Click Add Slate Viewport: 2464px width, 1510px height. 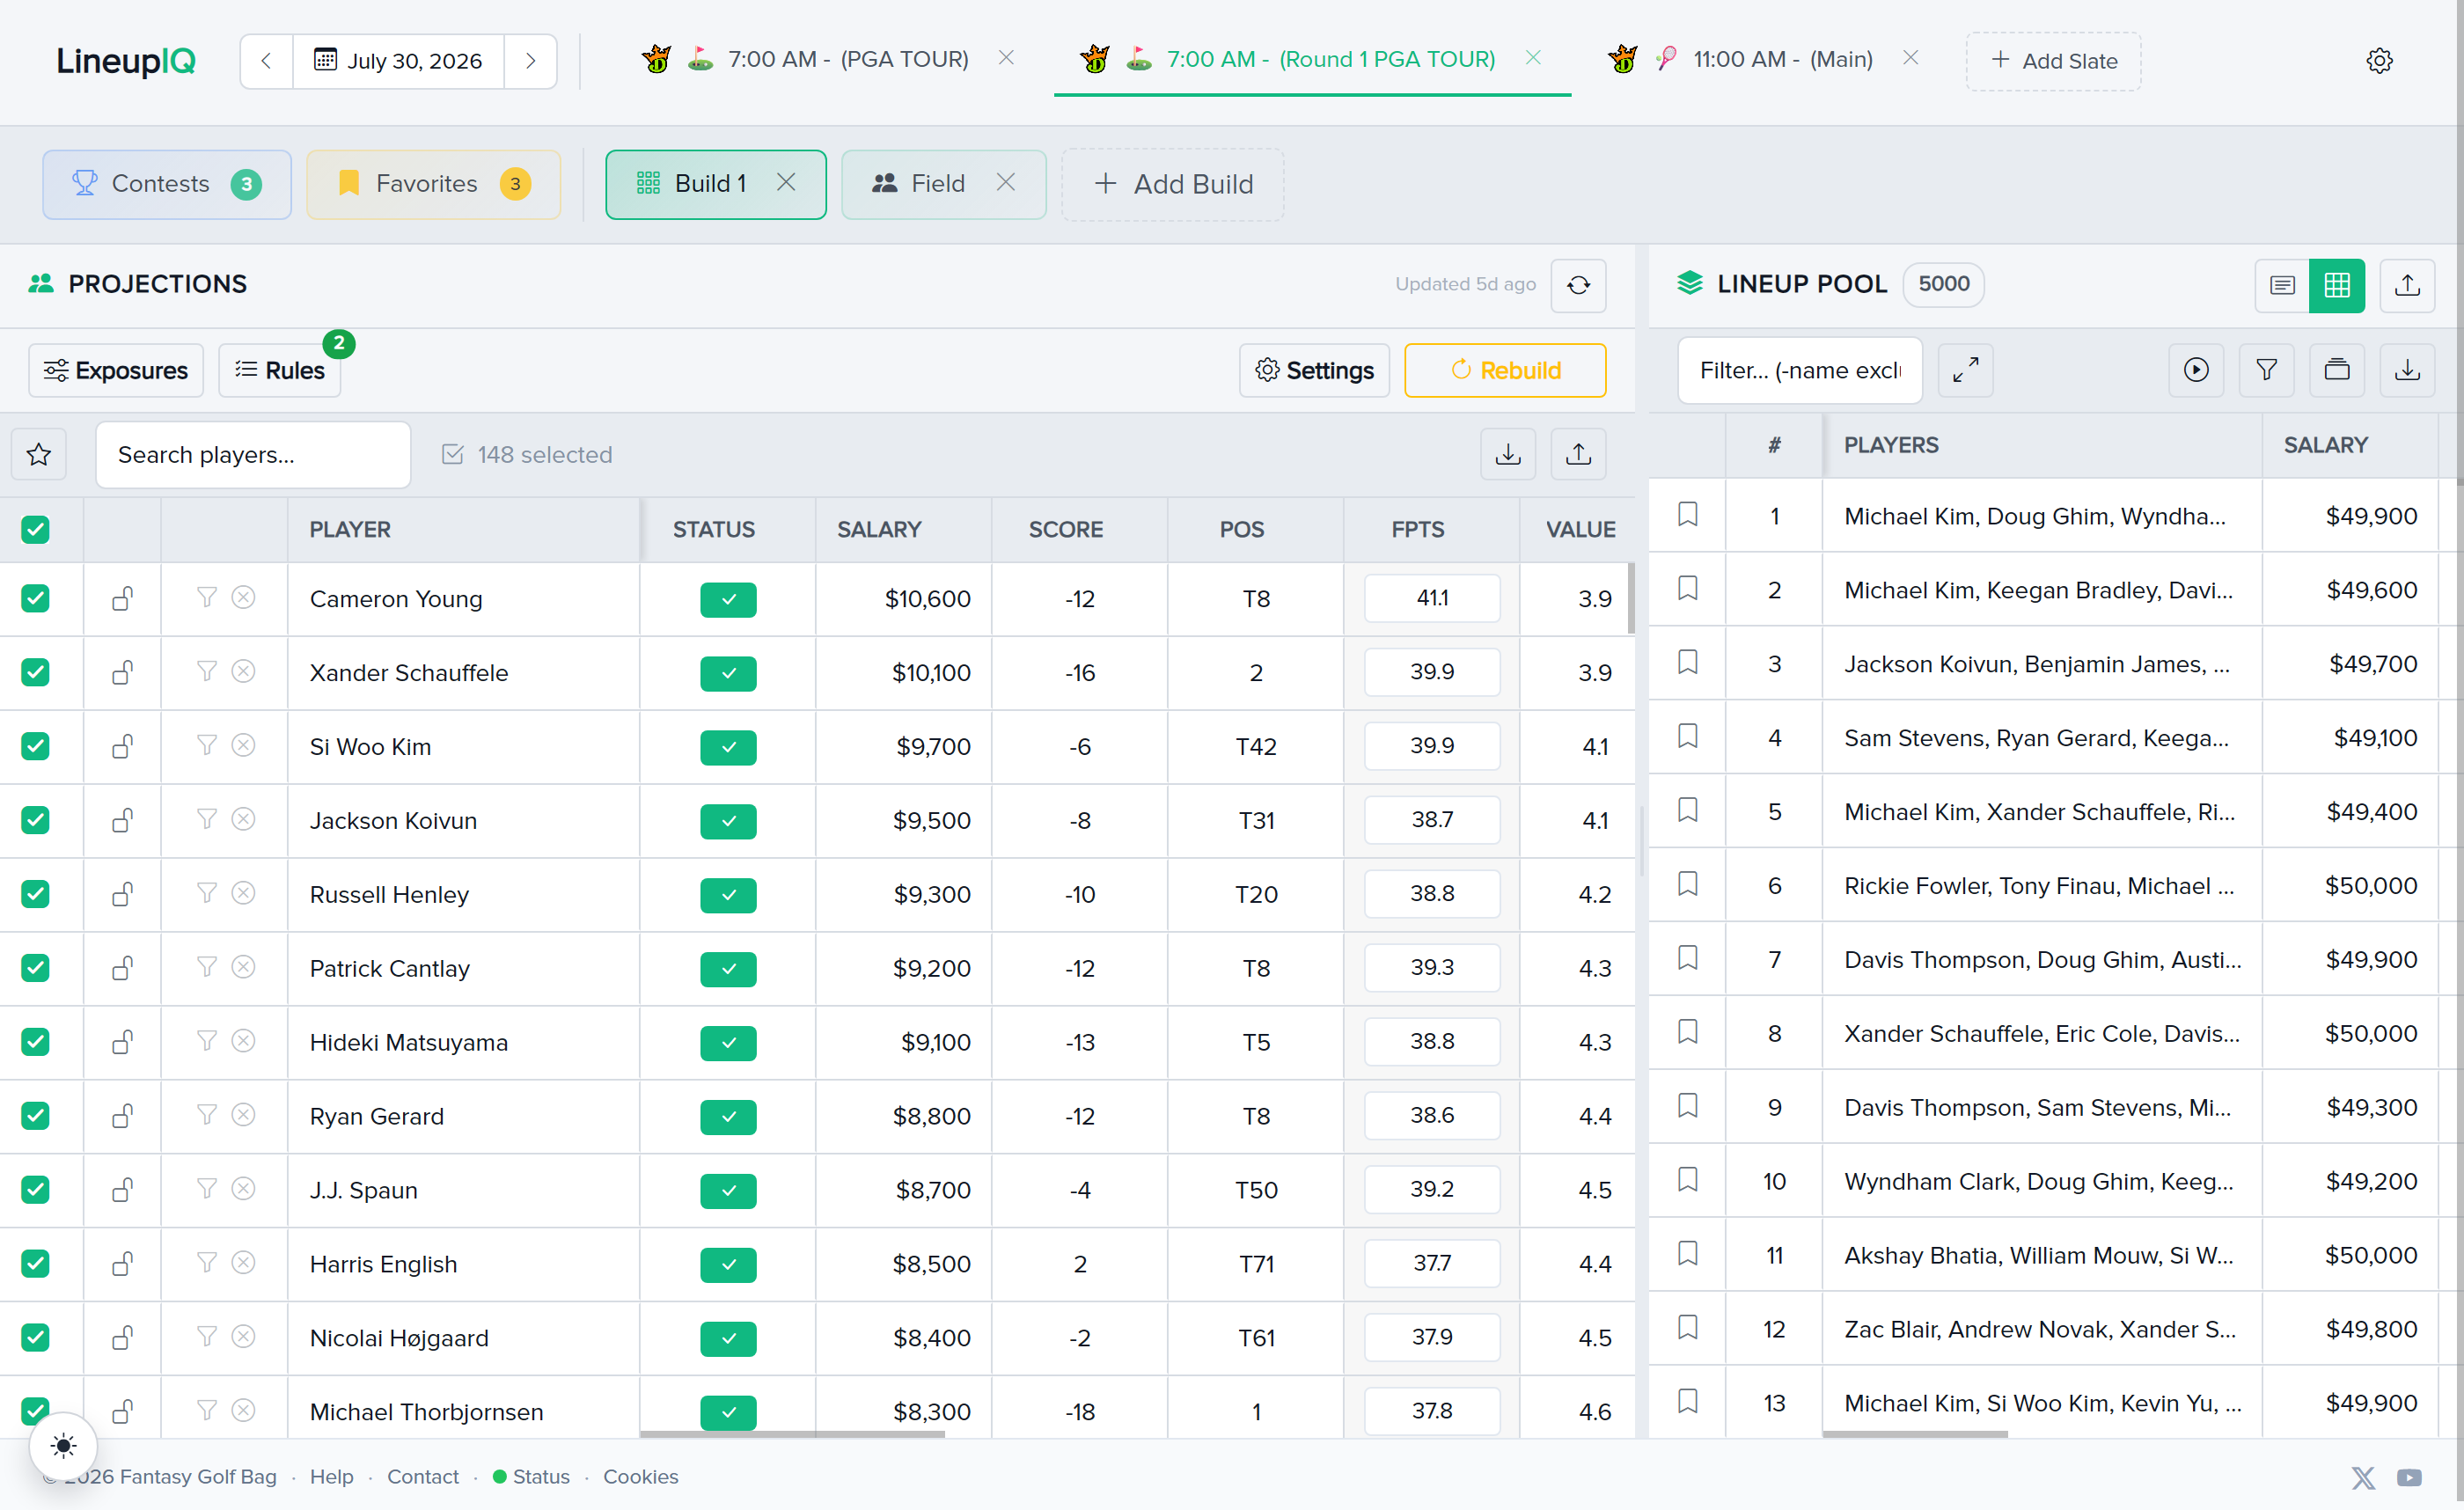(x=2053, y=61)
